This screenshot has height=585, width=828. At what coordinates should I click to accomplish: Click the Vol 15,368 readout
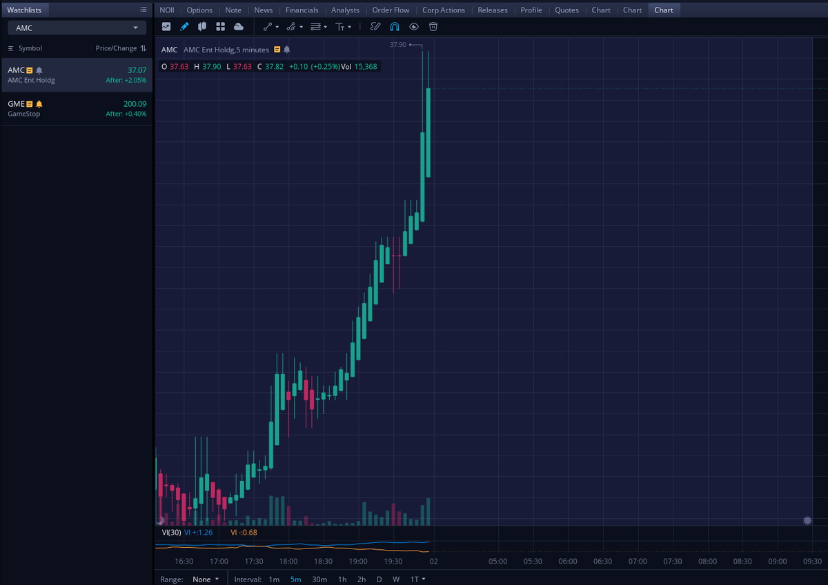[359, 67]
